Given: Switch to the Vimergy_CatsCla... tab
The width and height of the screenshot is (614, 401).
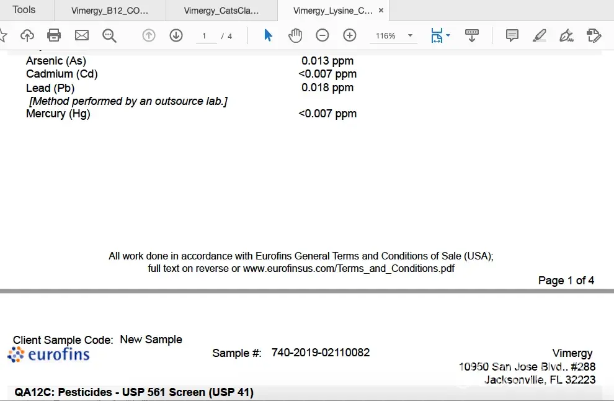Looking at the screenshot, I should (221, 11).
